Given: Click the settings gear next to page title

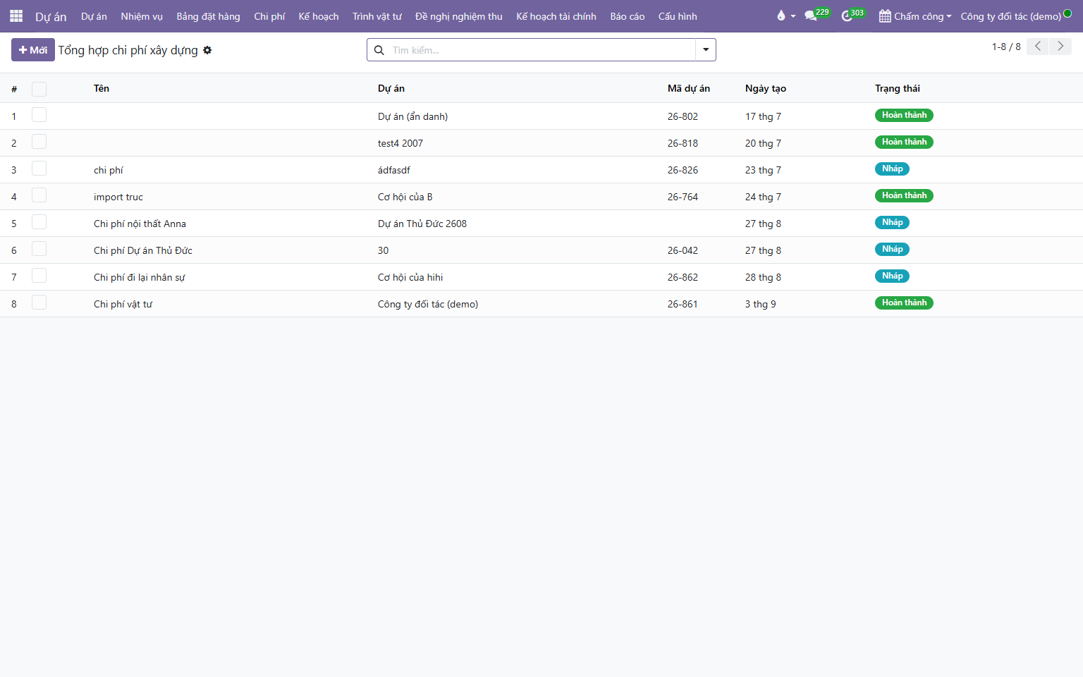Looking at the screenshot, I should pos(207,50).
